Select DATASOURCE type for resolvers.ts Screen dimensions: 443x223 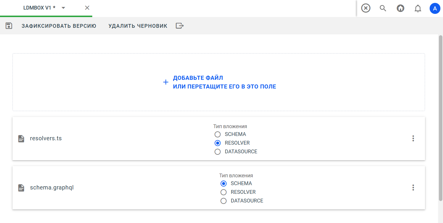[x=218, y=152]
